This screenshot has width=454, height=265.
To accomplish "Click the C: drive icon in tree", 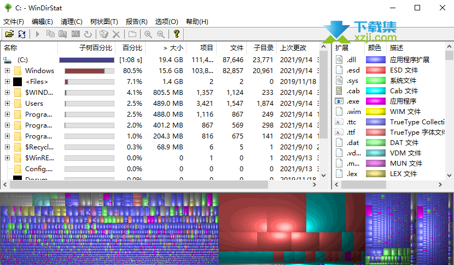I will [7, 60].
